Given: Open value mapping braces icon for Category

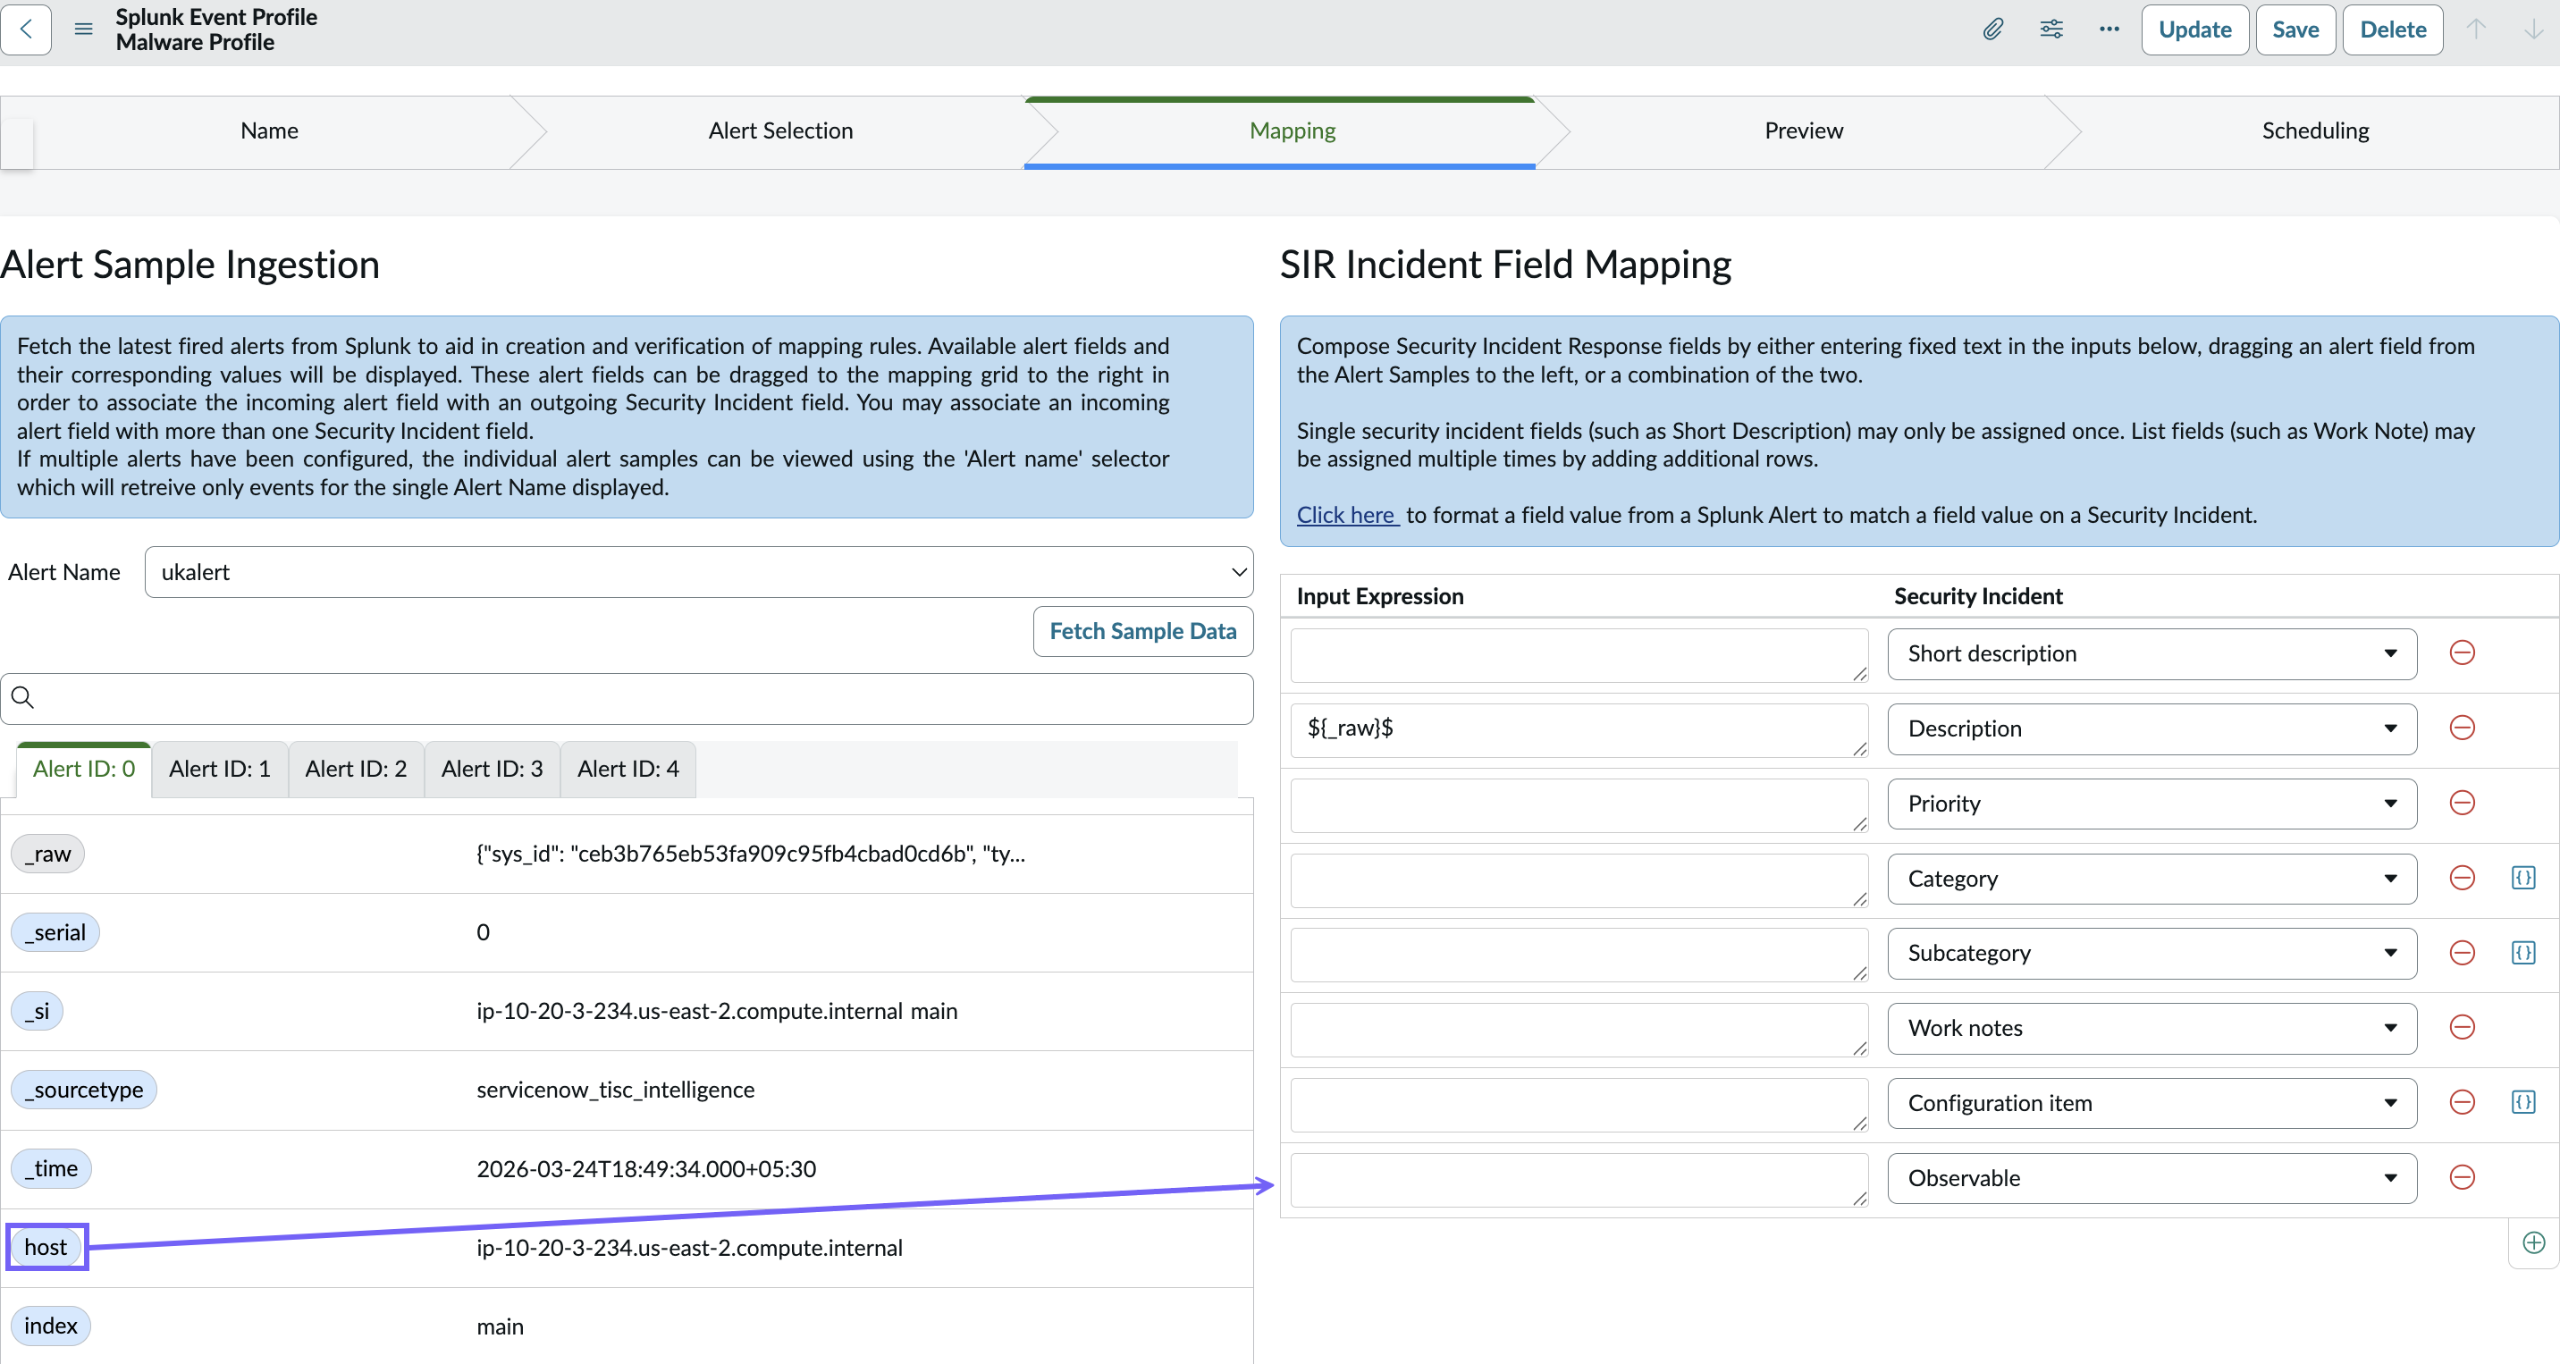Looking at the screenshot, I should click(2523, 879).
